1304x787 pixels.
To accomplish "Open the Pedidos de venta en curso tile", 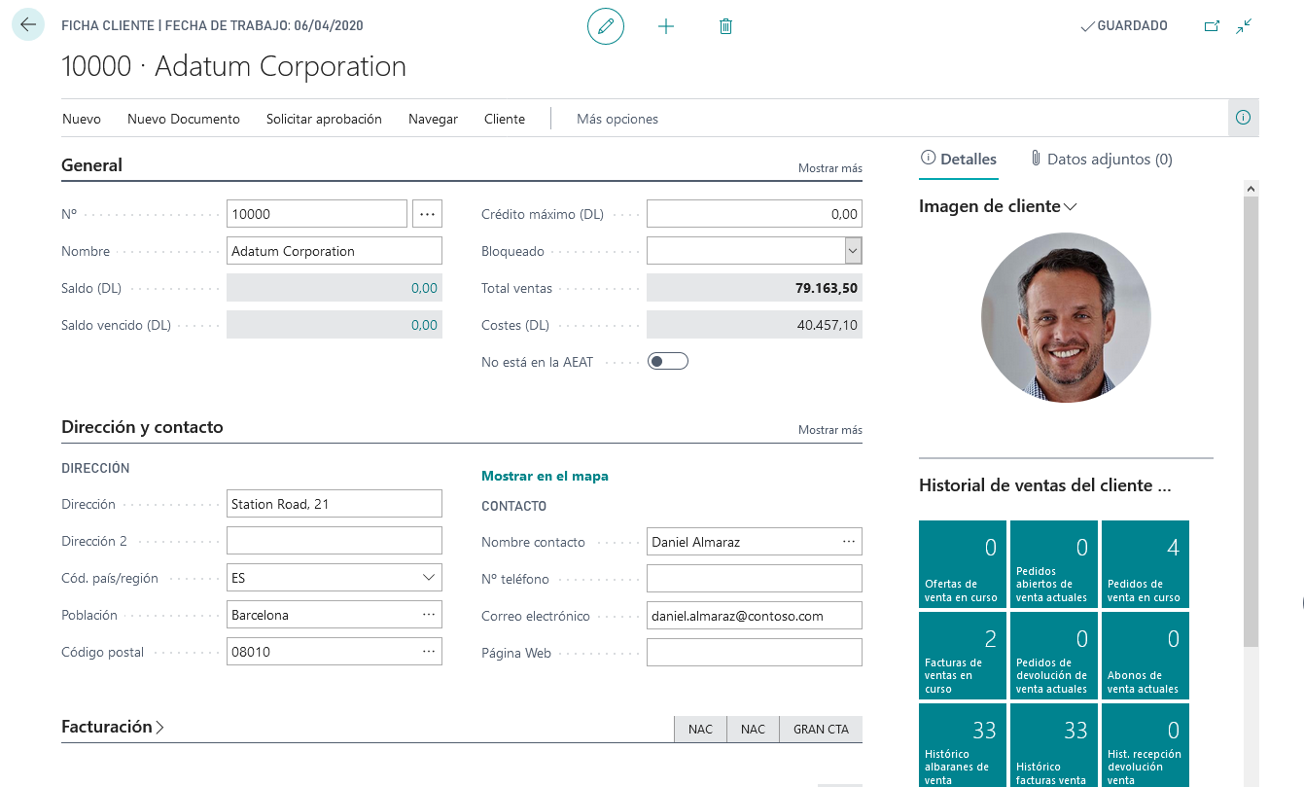I will (1145, 563).
